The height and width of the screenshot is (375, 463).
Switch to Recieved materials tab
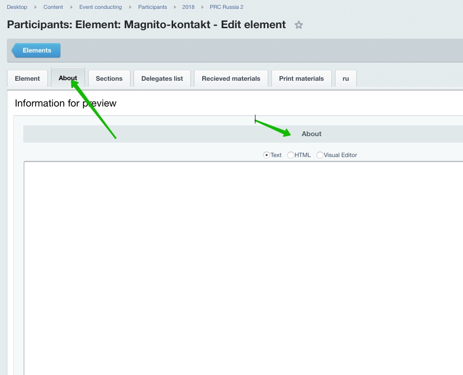231,78
